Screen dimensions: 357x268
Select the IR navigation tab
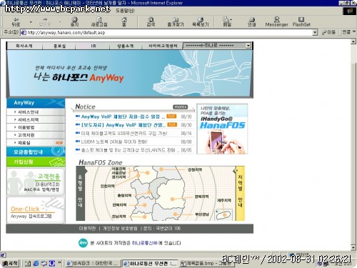(x=94, y=46)
